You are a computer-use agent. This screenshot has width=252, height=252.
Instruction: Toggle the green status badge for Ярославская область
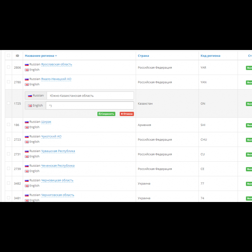point(249,67)
